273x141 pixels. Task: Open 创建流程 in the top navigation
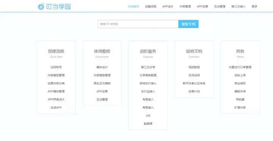(151, 6)
